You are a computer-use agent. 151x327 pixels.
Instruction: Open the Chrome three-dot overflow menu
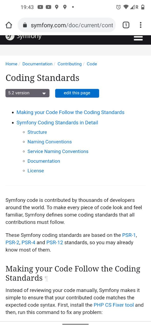141,25
